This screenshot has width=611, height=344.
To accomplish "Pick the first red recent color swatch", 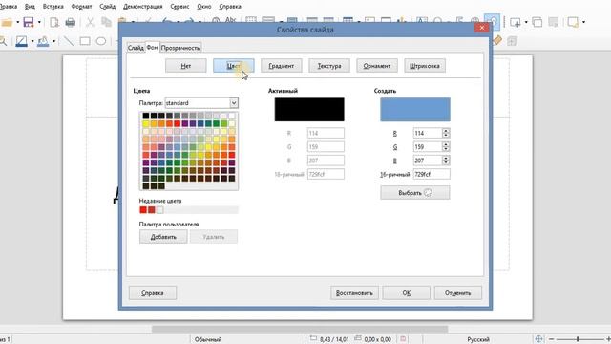I will [143, 210].
